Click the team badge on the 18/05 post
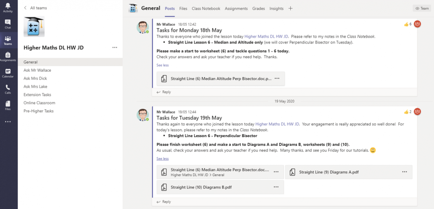Viewport: 434px width, 209px height. pyautogui.click(x=417, y=24)
